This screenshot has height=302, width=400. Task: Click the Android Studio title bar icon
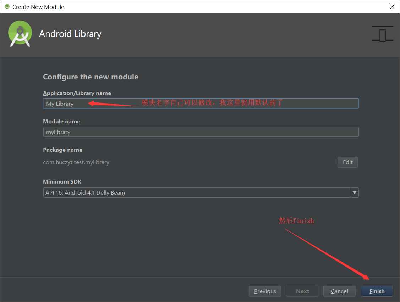click(7, 7)
